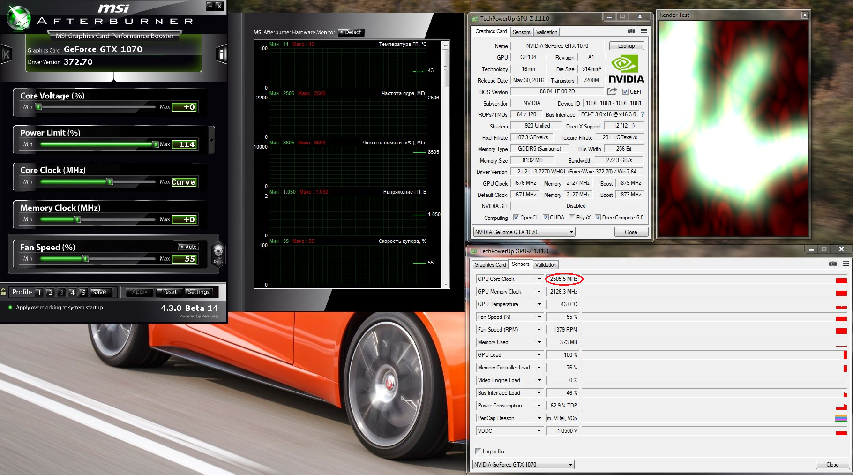Select profile slot 5
The width and height of the screenshot is (853, 475).
[x=83, y=292]
